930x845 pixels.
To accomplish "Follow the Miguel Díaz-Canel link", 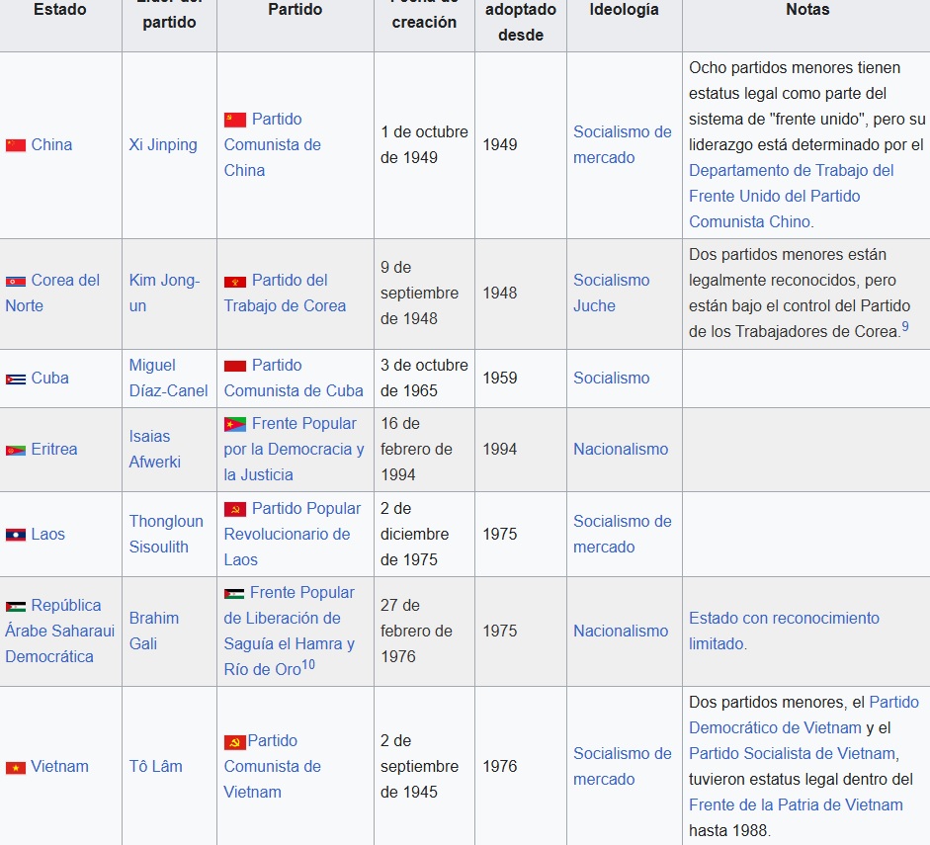I will pyautogui.click(x=168, y=378).
